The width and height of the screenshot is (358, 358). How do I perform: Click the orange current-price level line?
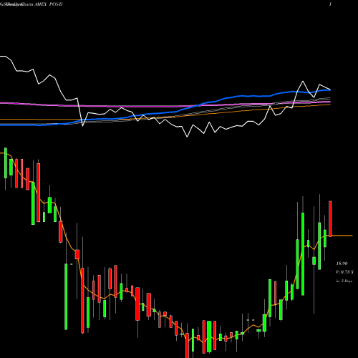pos(342,236)
